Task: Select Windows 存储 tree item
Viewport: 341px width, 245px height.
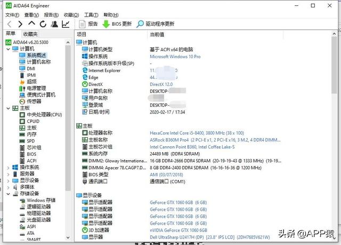Action: point(37,200)
